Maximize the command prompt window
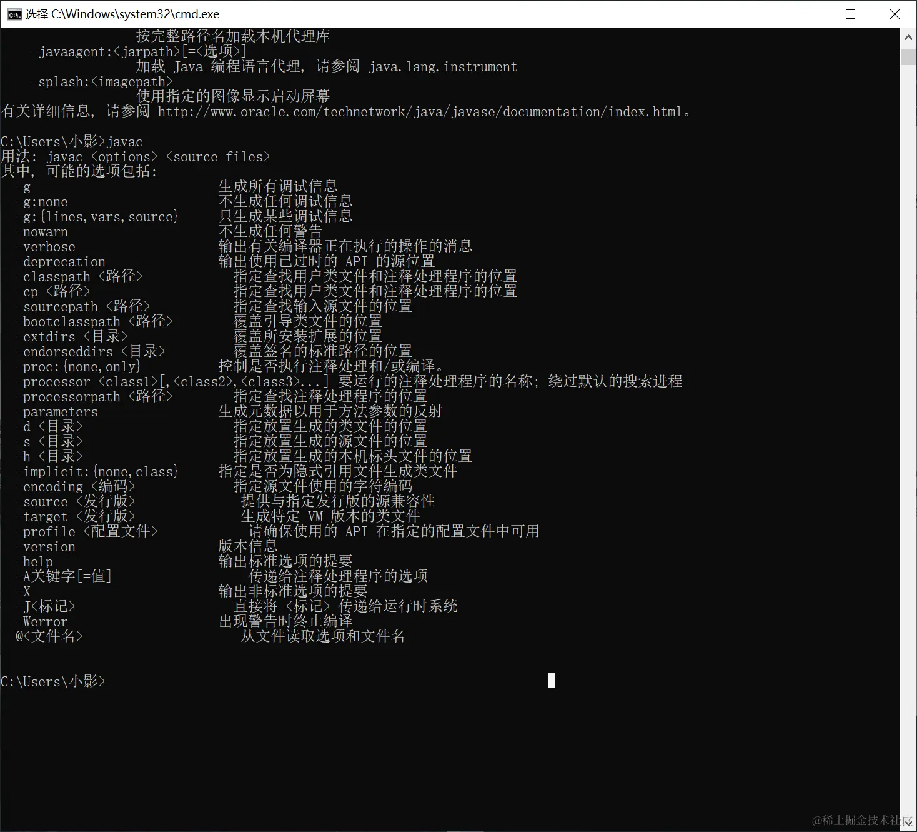 [x=850, y=14]
